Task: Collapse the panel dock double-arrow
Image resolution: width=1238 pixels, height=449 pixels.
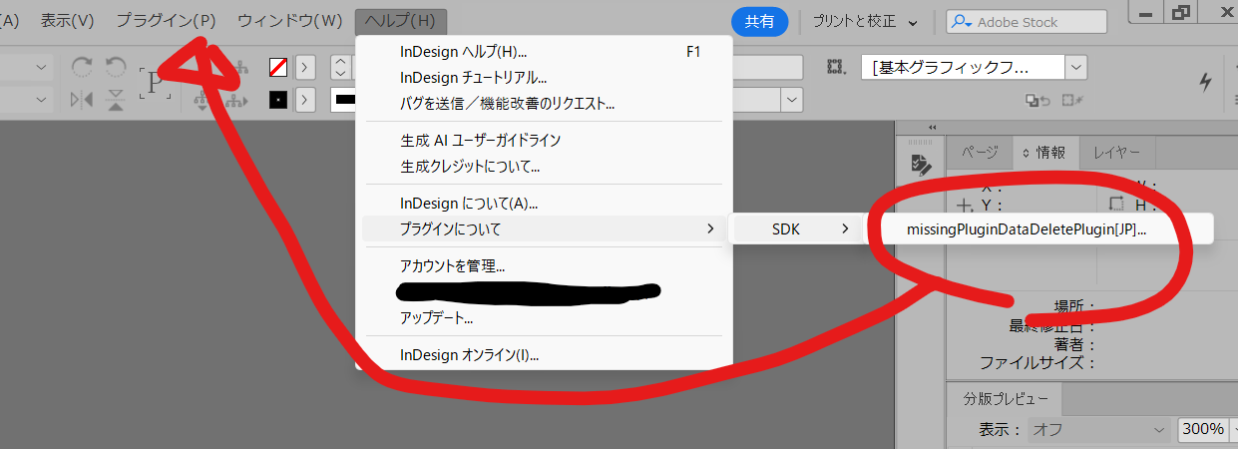Action: click(933, 127)
